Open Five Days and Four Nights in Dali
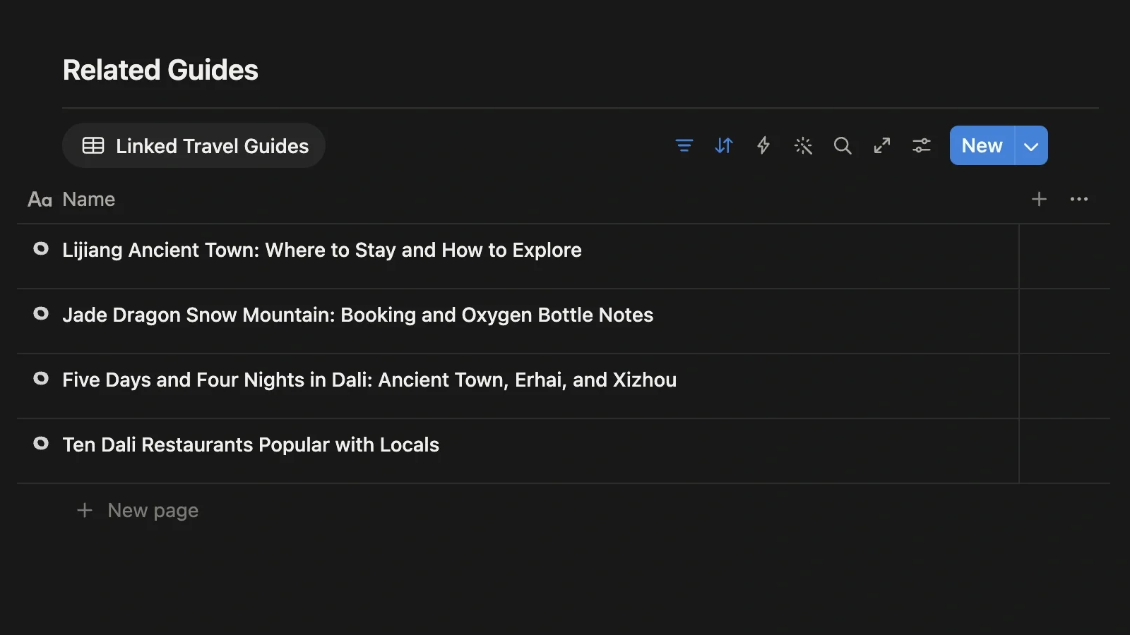1130x635 pixels. pyautogui.click(x=369, y=380)
